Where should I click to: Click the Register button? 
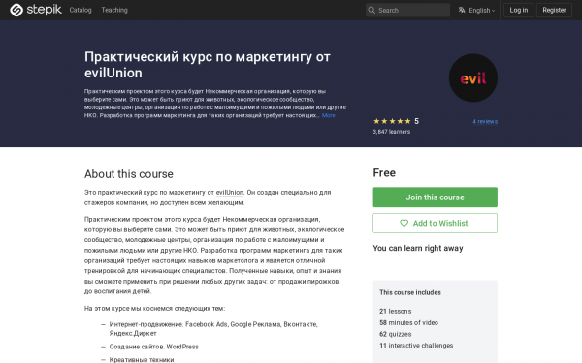(554, 10)
